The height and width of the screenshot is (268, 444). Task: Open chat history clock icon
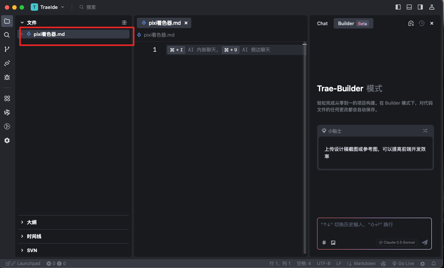421,23
